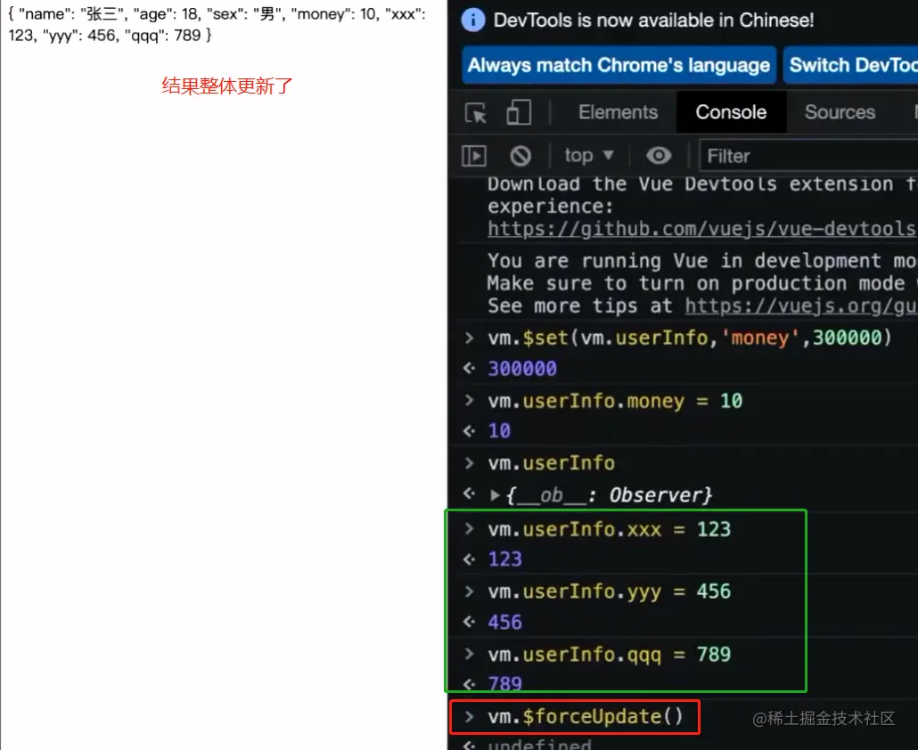This screenshot has height=750, width=918.
Task: Expand the {__ob__: Observer} object
Action: pos(495,495)
